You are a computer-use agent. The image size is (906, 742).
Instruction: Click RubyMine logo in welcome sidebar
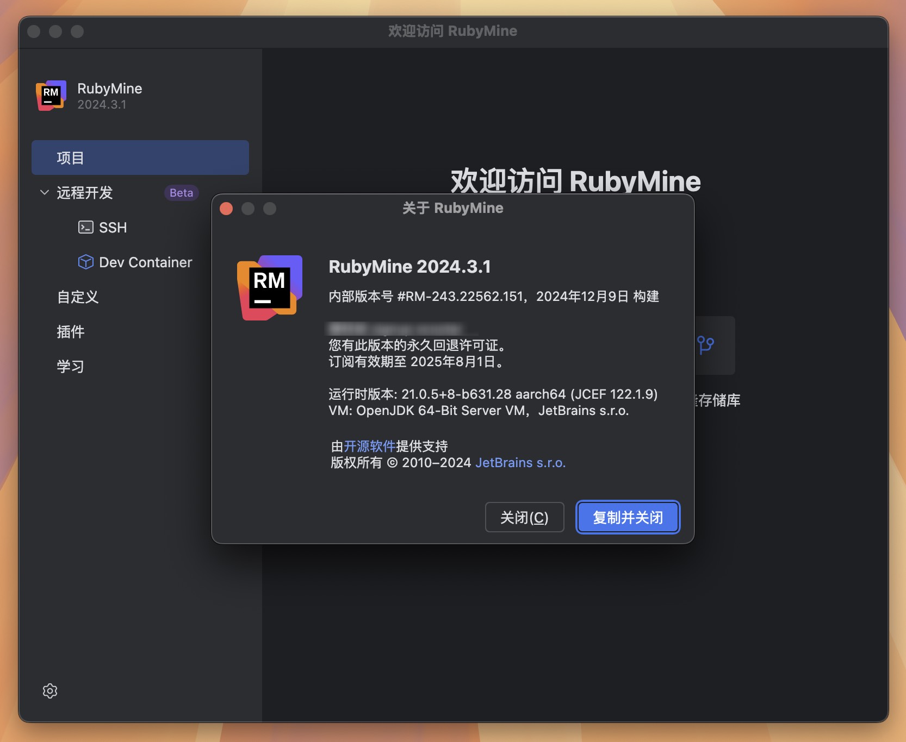click(51, 96)
